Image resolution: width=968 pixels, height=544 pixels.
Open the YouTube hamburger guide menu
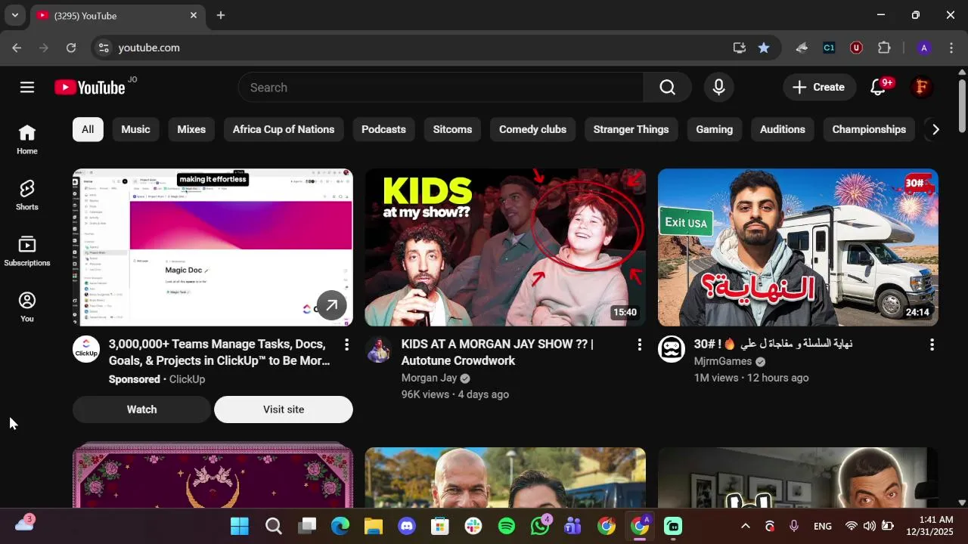coord(27,88)
